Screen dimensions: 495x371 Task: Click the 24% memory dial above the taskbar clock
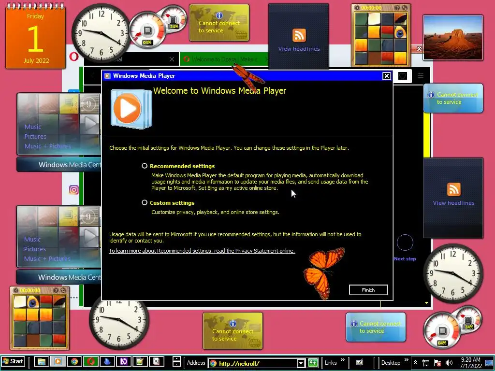point(468,319)
